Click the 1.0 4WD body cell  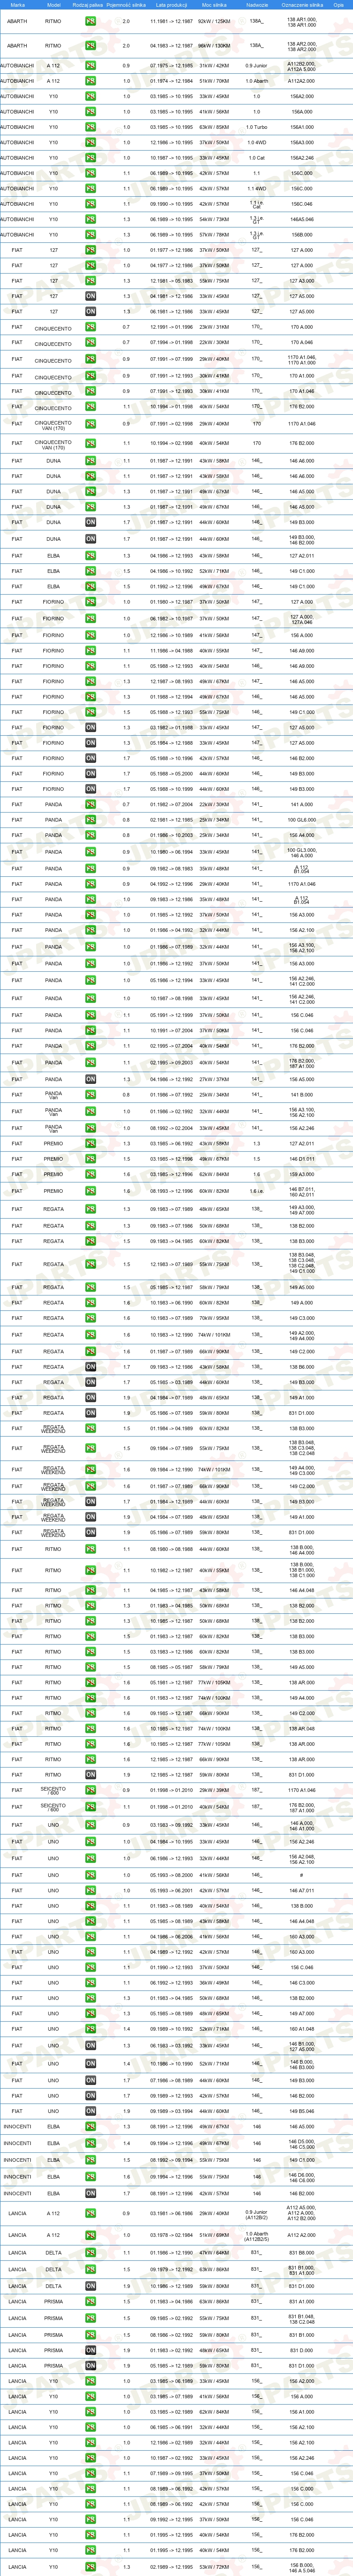pos(256,142)
